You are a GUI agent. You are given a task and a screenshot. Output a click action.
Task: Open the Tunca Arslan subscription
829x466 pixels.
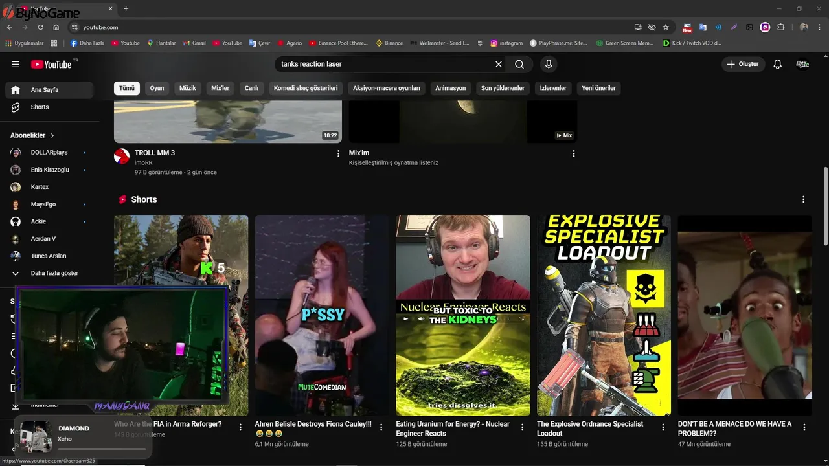point(49,256)
